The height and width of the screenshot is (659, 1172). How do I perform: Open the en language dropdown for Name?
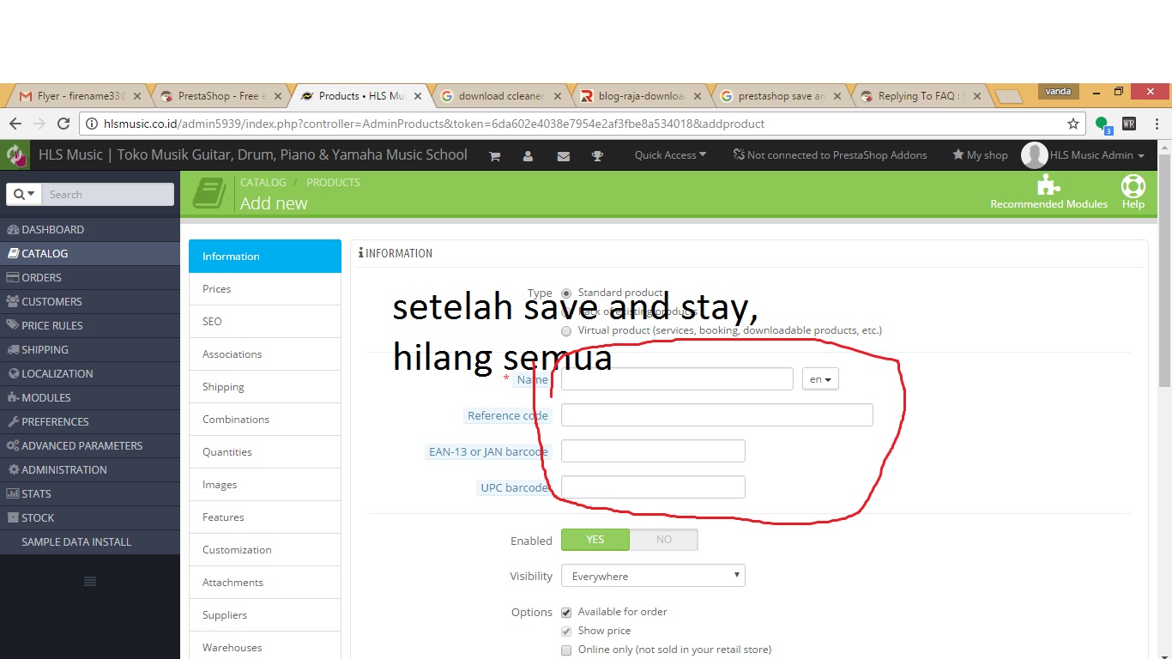[820, 379]
